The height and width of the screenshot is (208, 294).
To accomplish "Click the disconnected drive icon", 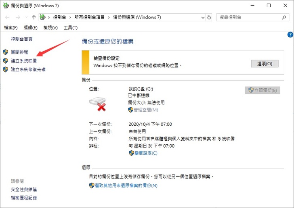I will [97, 104].
